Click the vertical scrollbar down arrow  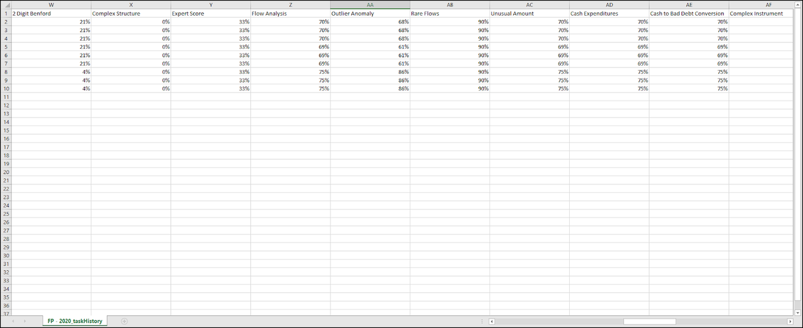(x=798, y=312)
